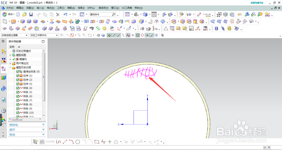
Task: Select 历史记录模式 in navigator
Action: click(23, 51)
